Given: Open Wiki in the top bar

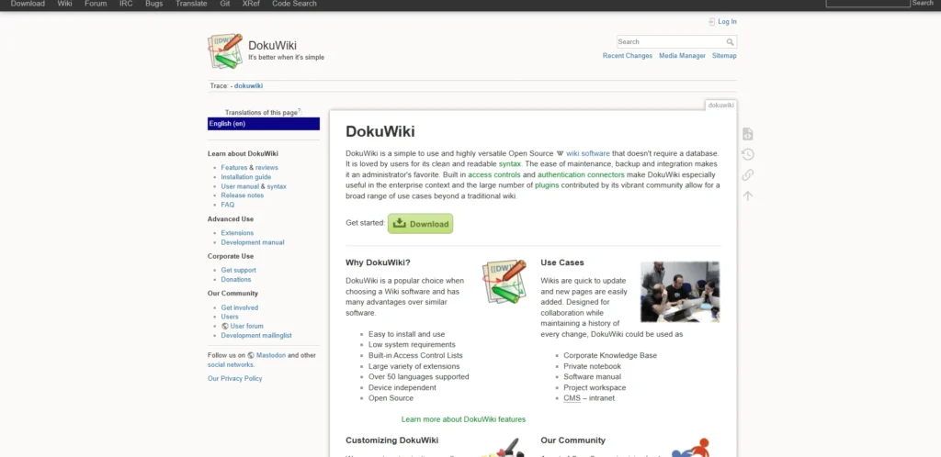Looking at the screenshot, I should pyautogui.click(x=65, y=4).
